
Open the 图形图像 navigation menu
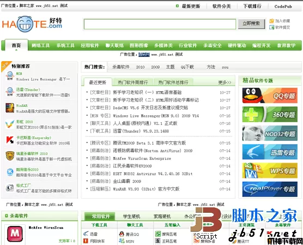click(139, 45)
